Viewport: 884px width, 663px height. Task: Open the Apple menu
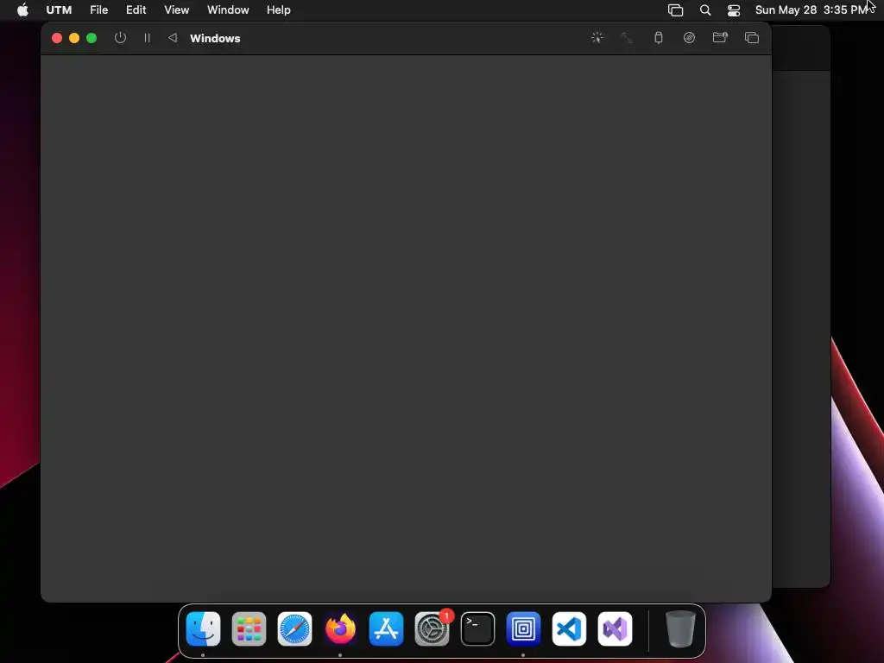22,9
